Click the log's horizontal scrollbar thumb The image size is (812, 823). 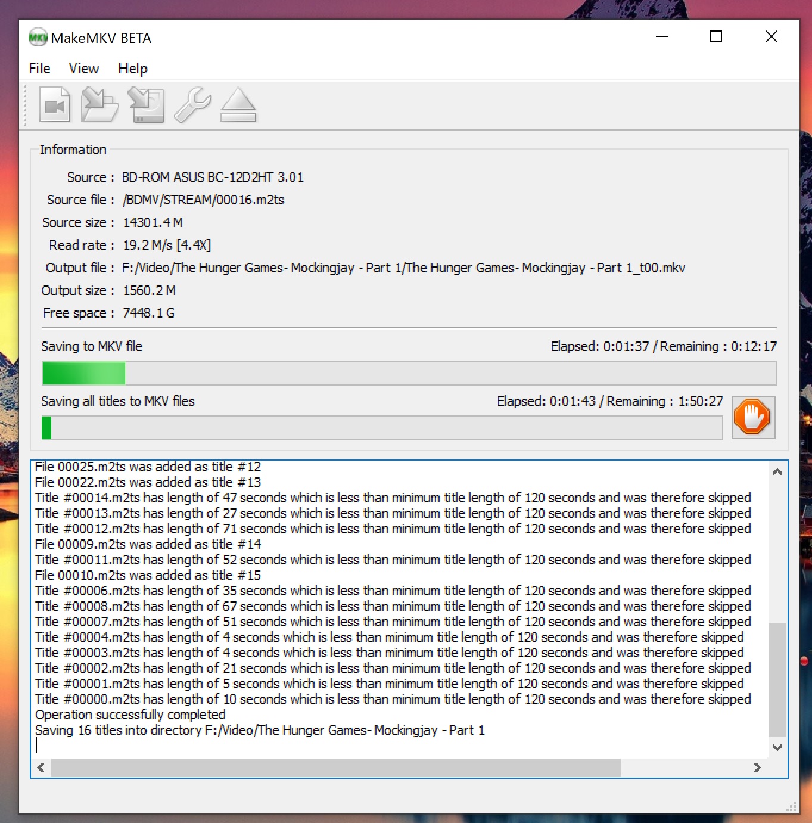tap(336, 768)
